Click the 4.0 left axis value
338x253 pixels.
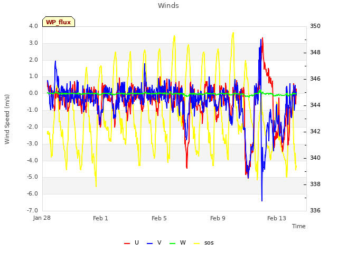click(x=33, y=26)
